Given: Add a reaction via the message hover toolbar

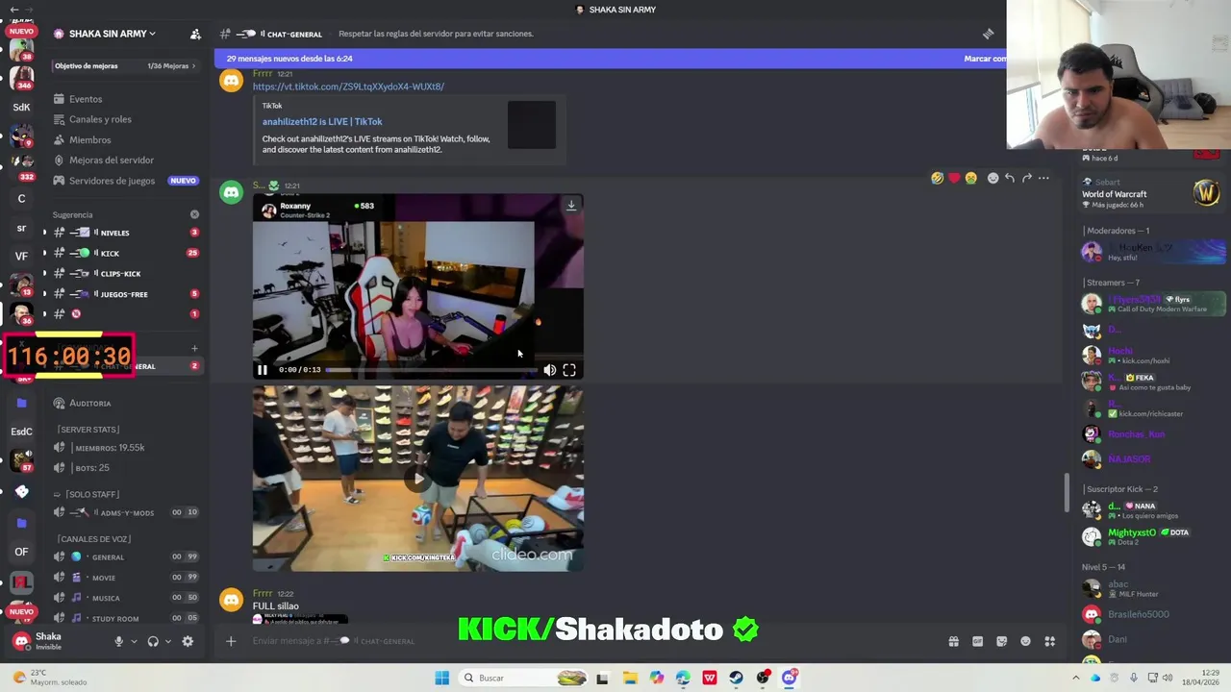Looking at the screenshot, I should [993, 178].
